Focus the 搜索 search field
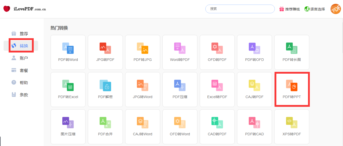 (x=240, y=9)
